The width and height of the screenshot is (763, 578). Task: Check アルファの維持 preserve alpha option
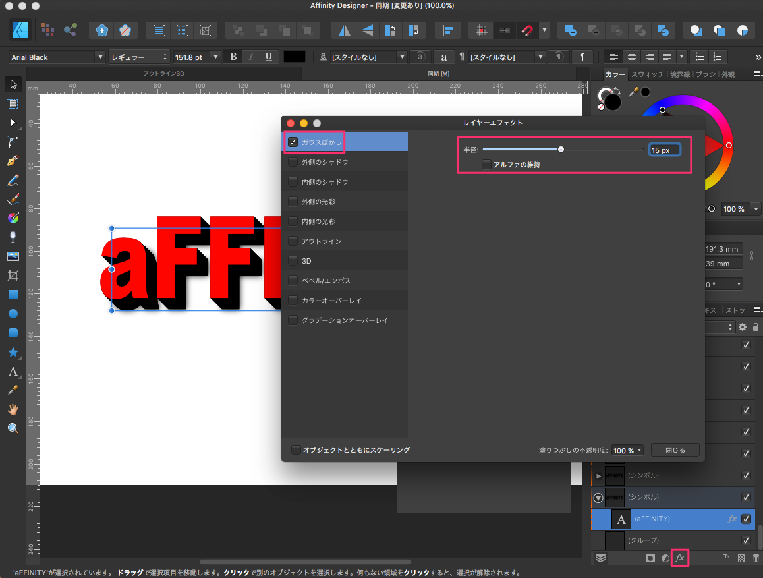(486, 165)
